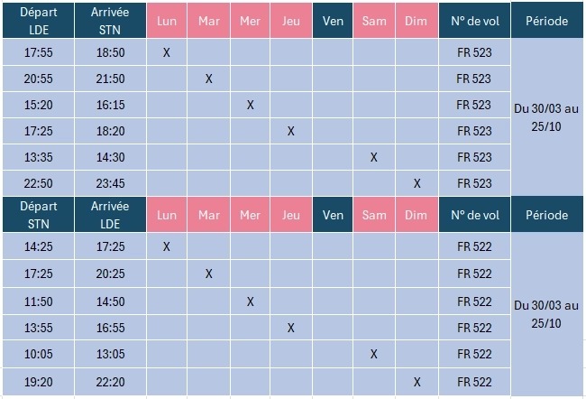Select the X mark for Sunday 22:50 flight

pyautogui.click(x=417, y=183)
